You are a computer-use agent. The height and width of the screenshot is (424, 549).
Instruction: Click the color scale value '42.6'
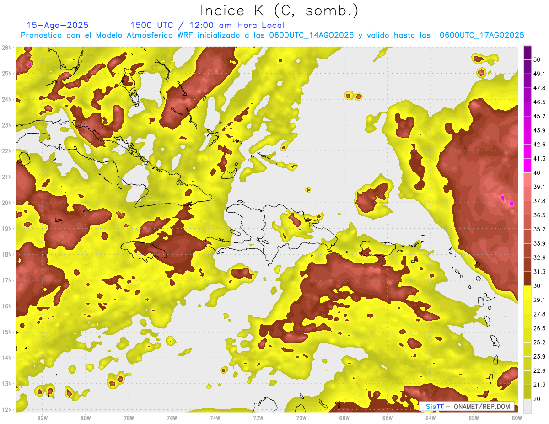coord(539,145)
